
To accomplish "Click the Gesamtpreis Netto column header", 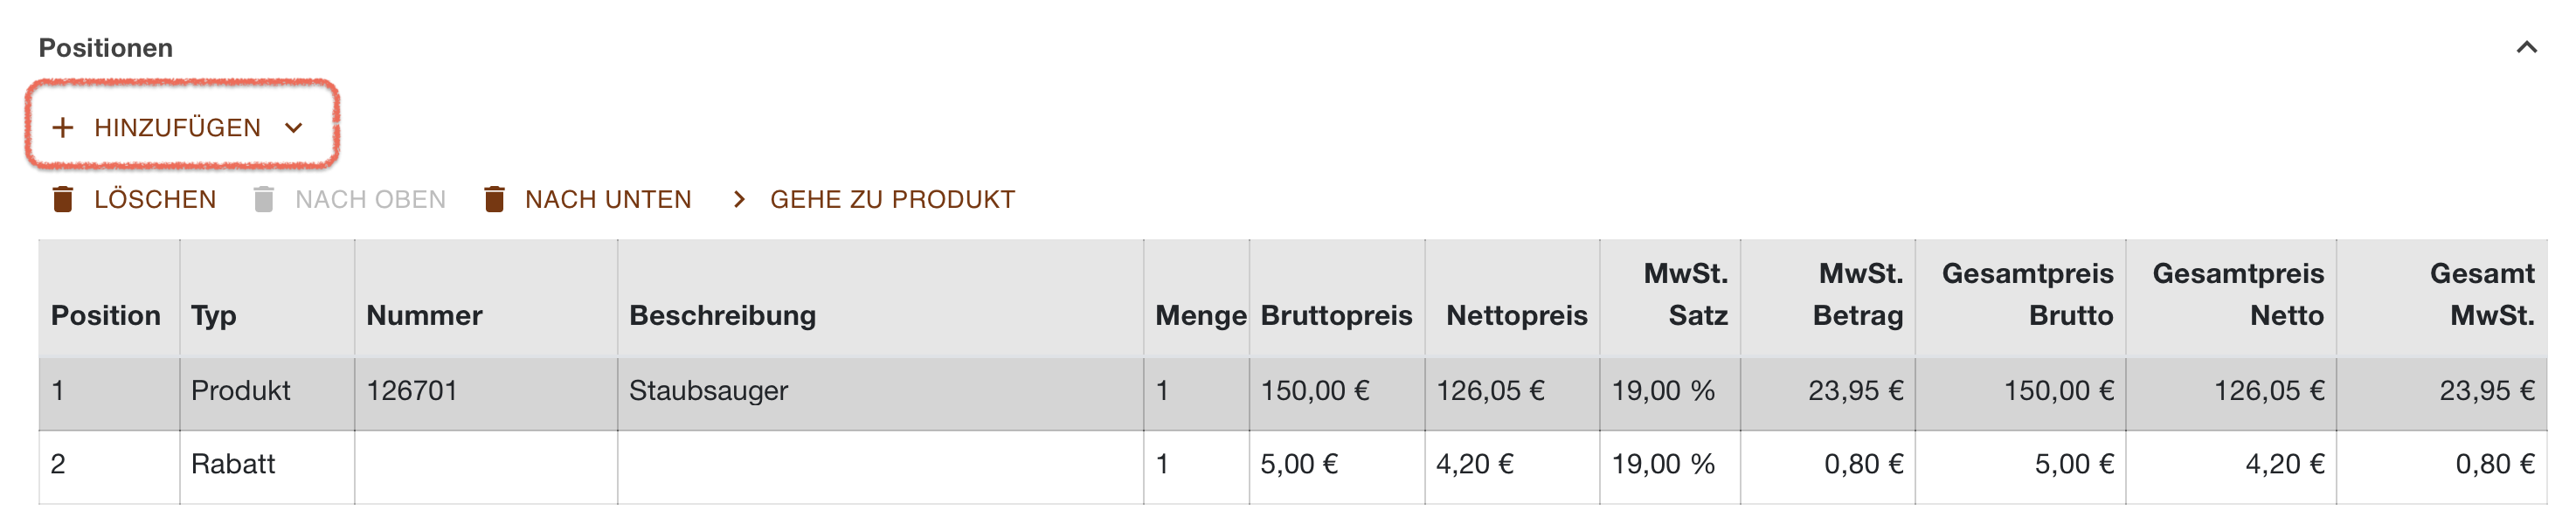I will coord(2237,295).
